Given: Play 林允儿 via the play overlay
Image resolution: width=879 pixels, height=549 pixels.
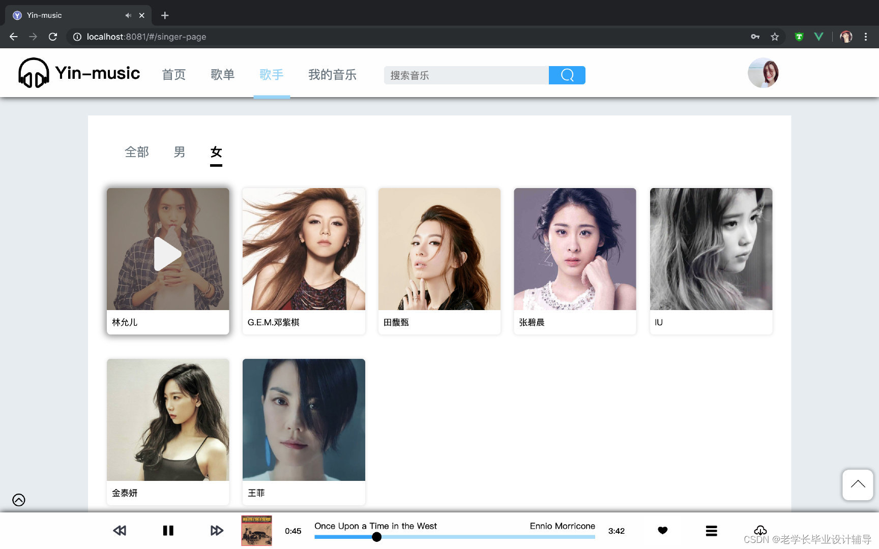Looking at the screenshot, I should [x=168, y=253].
